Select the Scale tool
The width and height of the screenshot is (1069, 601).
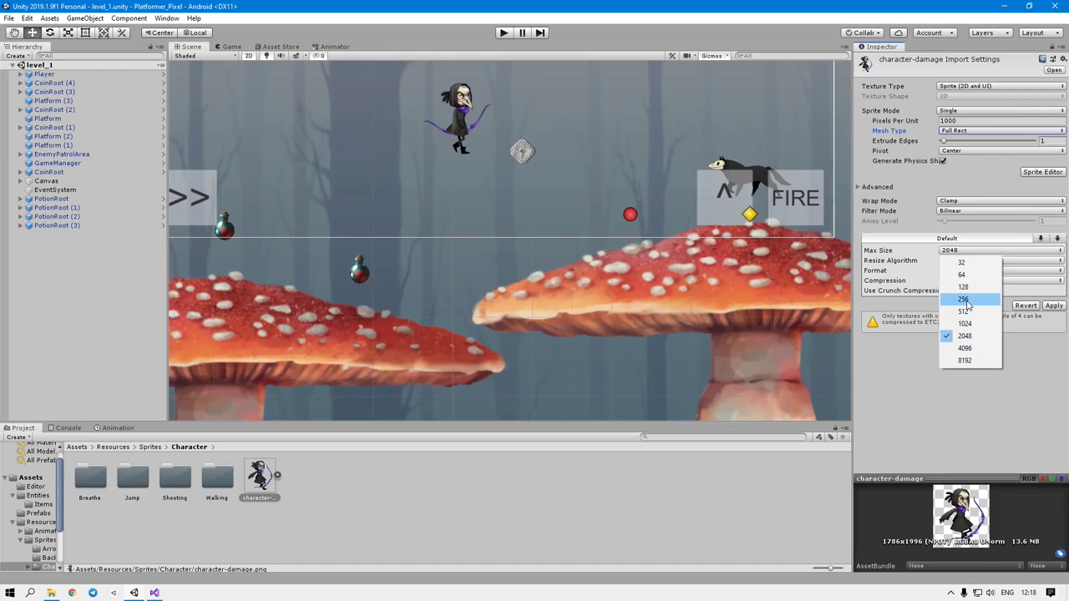(x=68, y=33)
